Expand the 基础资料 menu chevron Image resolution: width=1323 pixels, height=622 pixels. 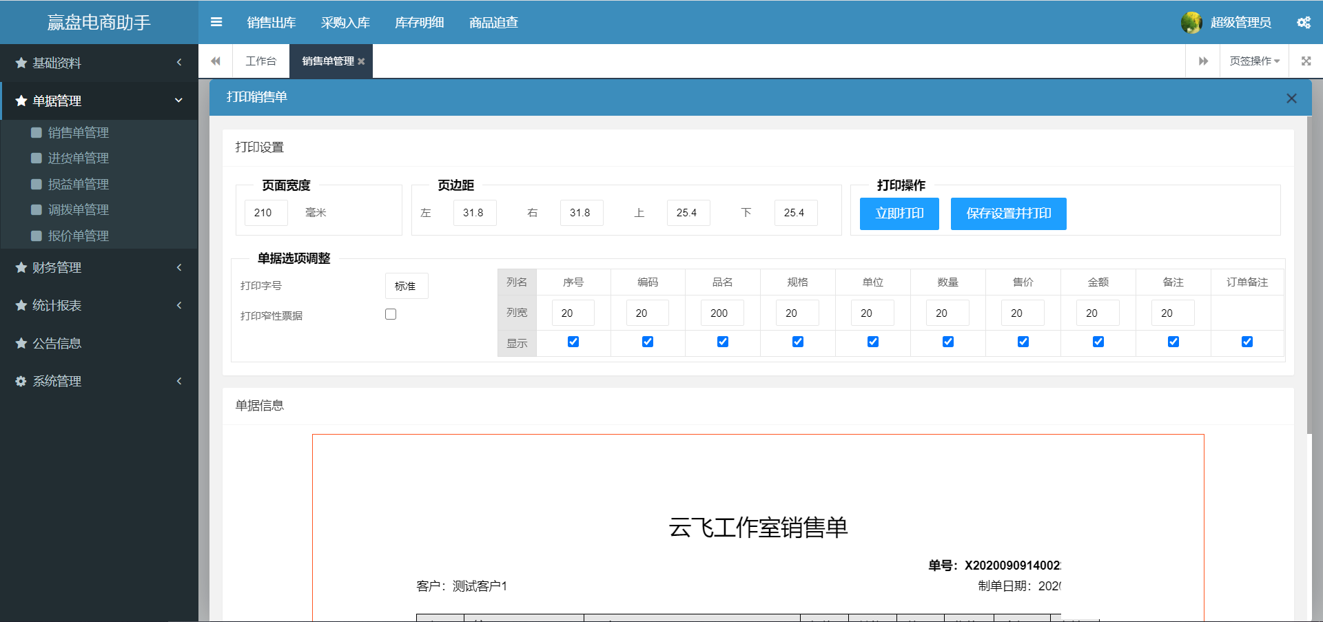coord(179,63)
